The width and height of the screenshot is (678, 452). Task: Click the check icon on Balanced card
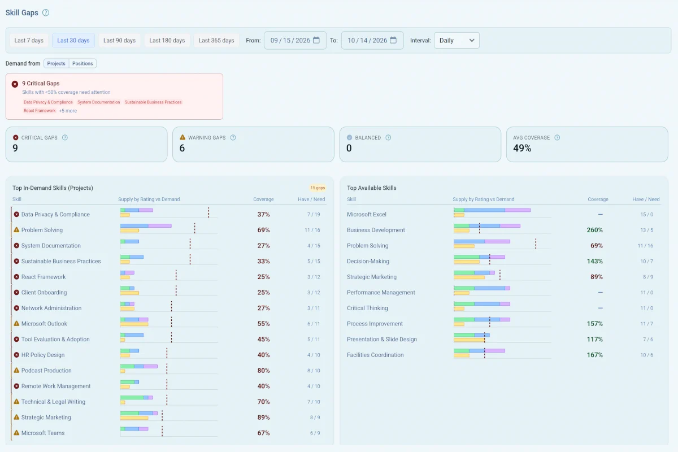(x=350, y=137)
